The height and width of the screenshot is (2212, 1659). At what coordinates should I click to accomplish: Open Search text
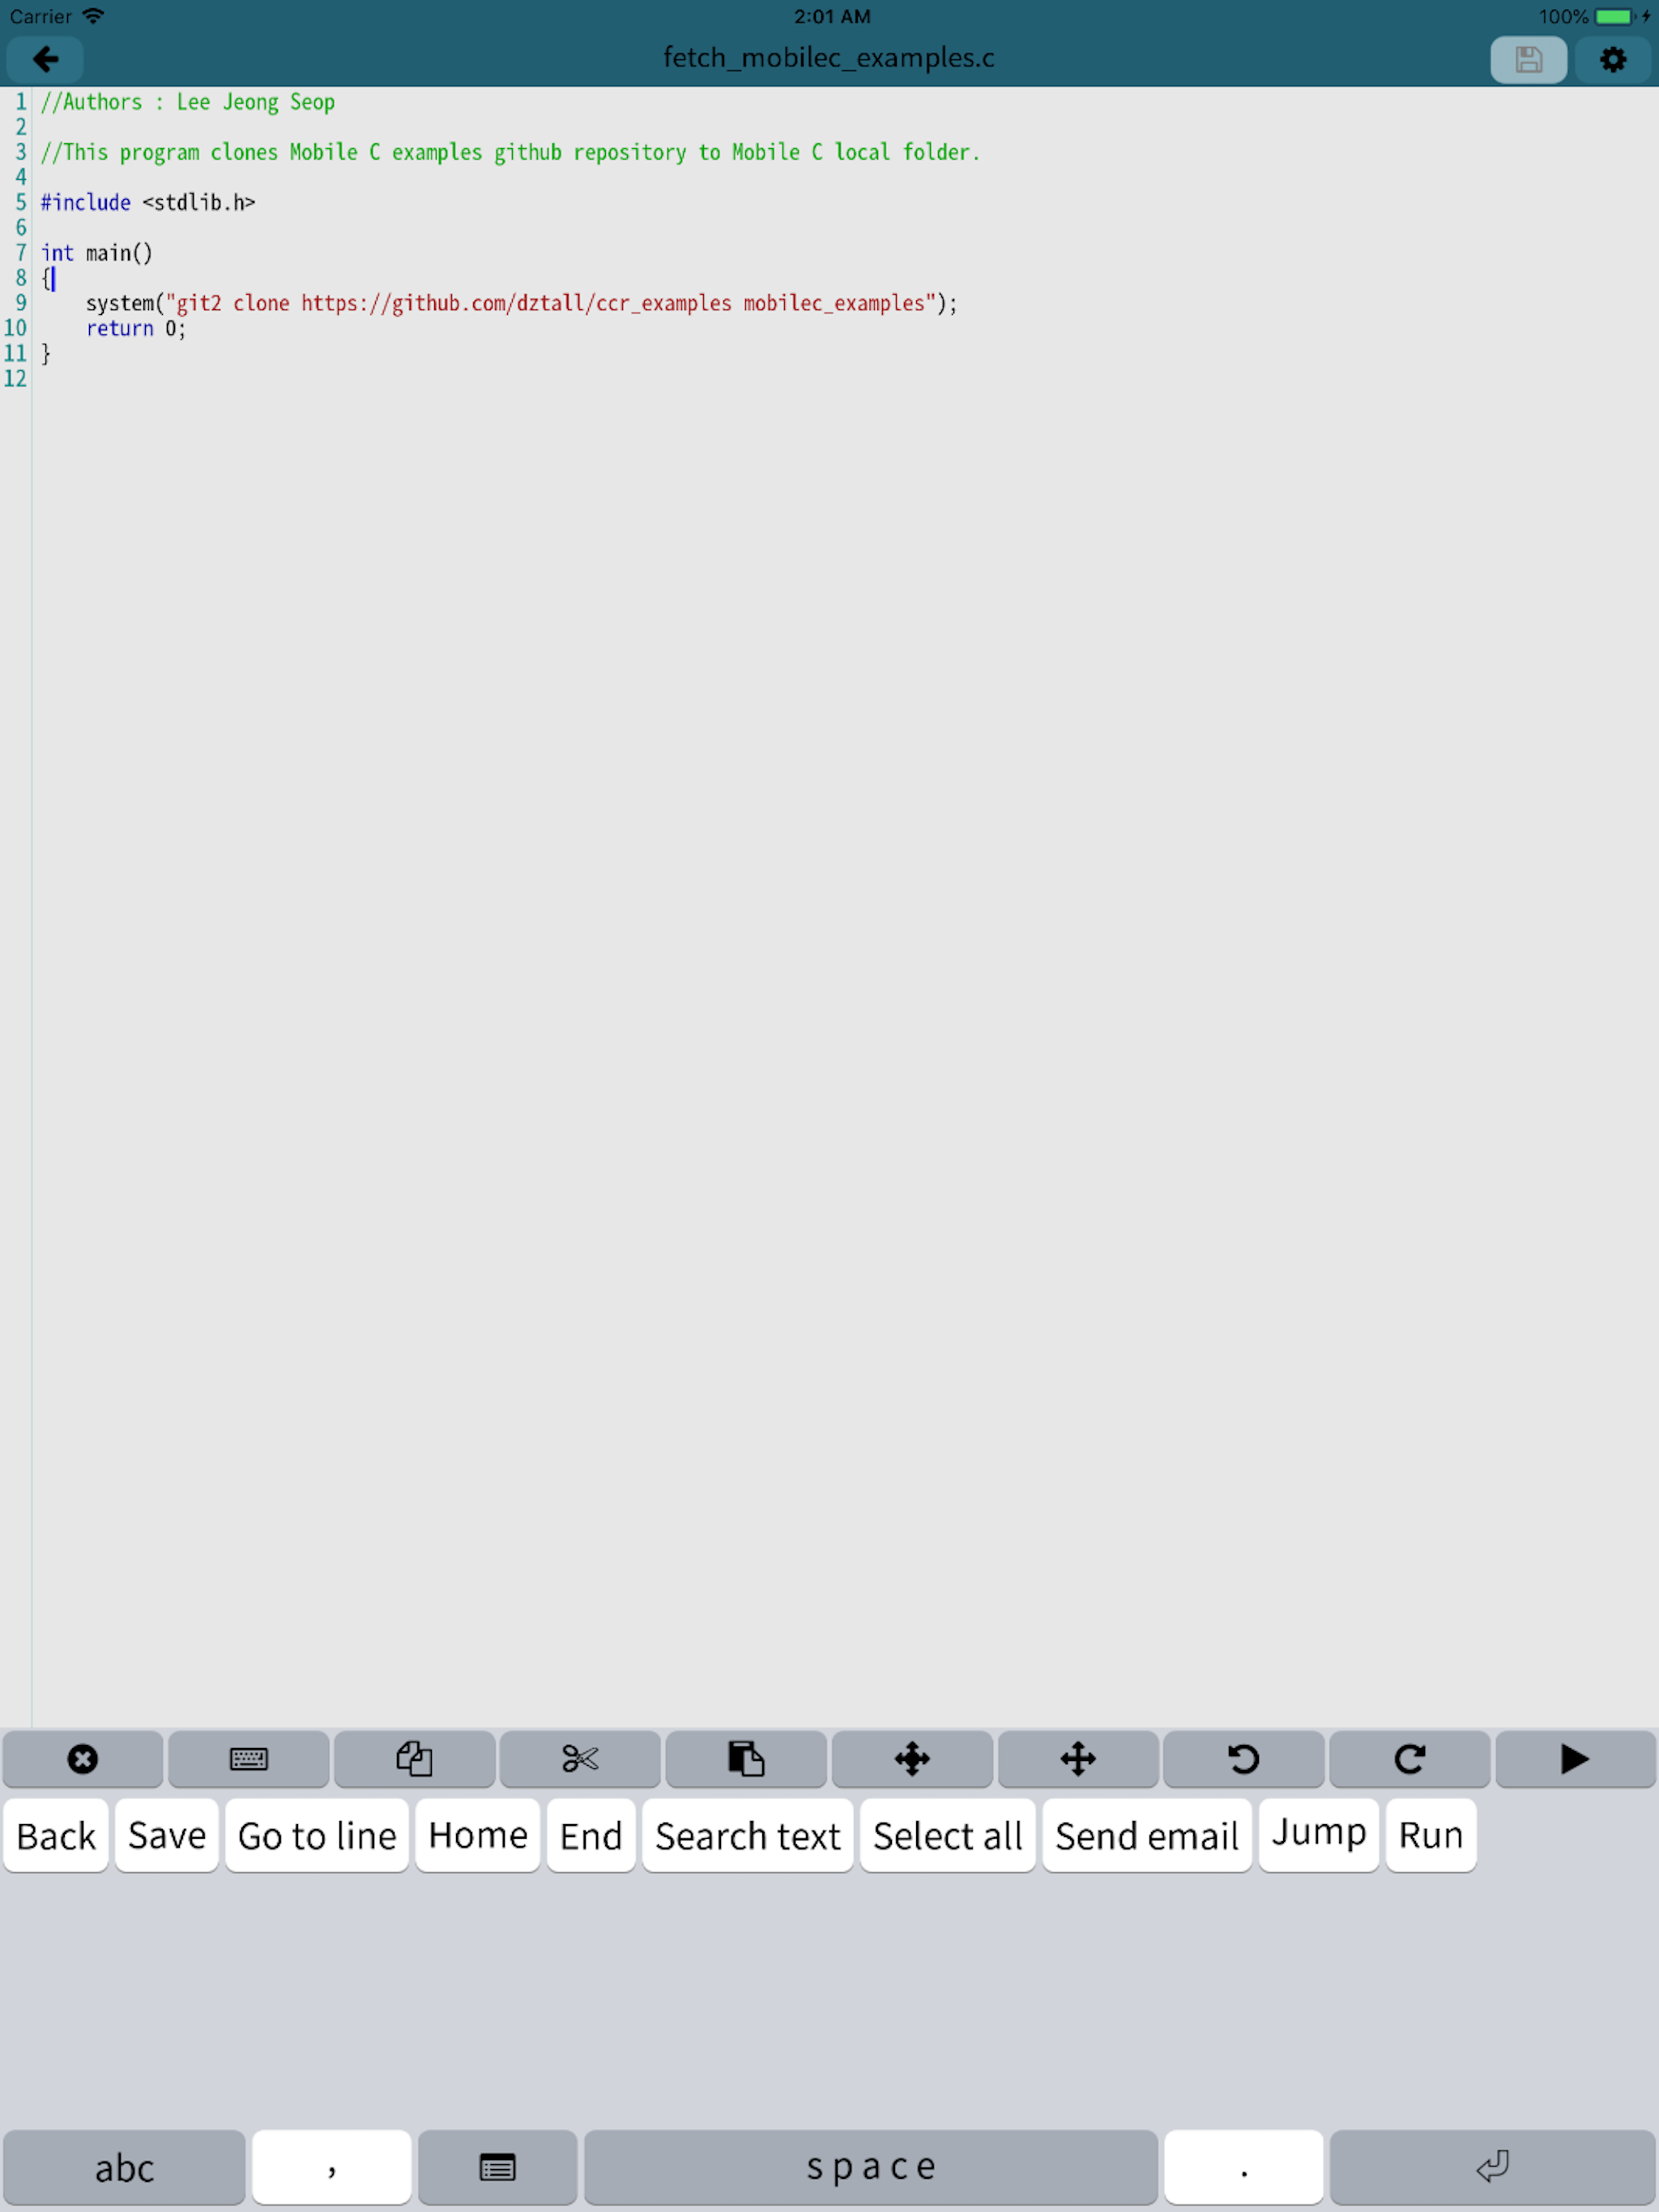(x=748, y=1836)
